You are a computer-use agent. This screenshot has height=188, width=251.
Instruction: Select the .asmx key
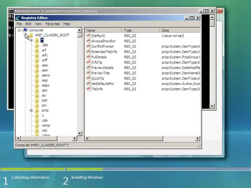pos(45,75)
